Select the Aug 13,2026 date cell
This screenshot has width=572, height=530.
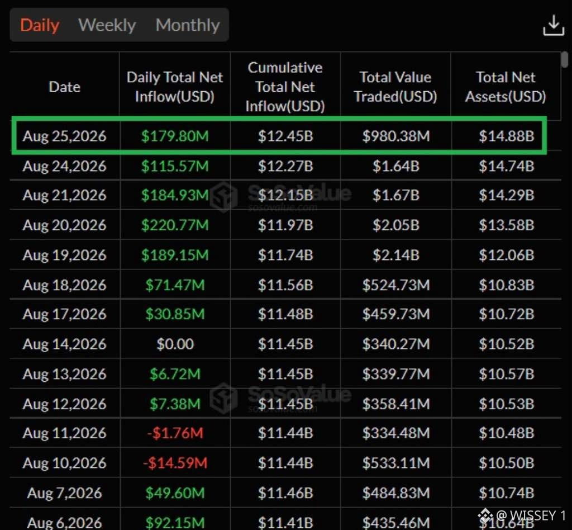coord(65,374)
